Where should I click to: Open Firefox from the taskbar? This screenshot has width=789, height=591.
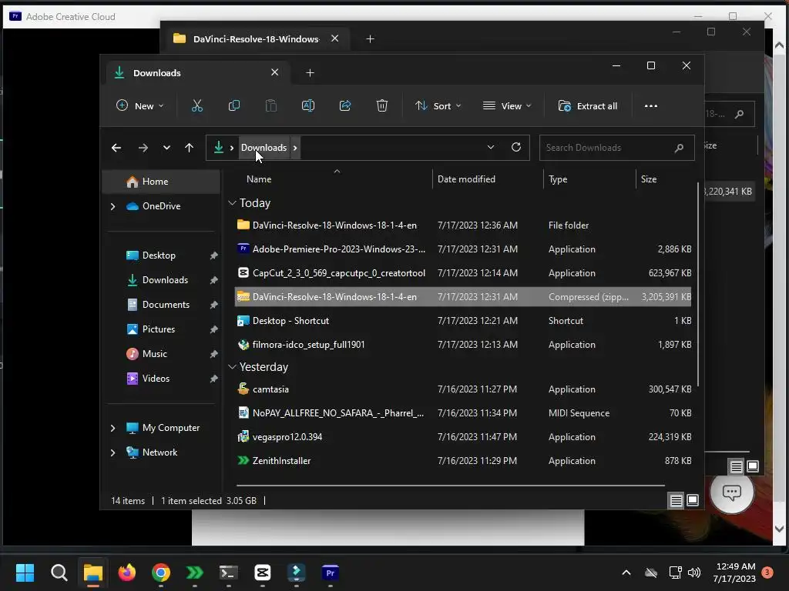click(x=127, y=573)
